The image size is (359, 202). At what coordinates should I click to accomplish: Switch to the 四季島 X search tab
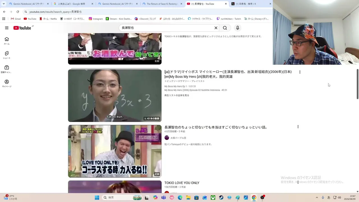click(x=251, y=4)
